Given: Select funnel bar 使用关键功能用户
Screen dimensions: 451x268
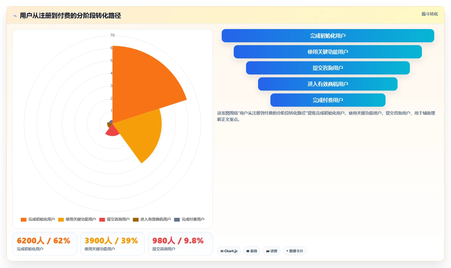Looking at the screenshot, I should 328,52.
